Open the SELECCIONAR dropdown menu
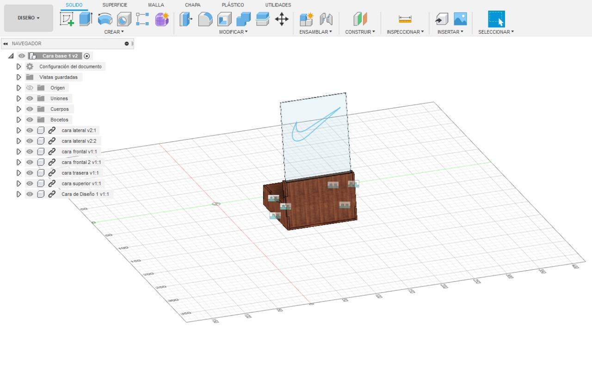Image resolution: width=592 pixels, height=389 pixels. [496, 32]
